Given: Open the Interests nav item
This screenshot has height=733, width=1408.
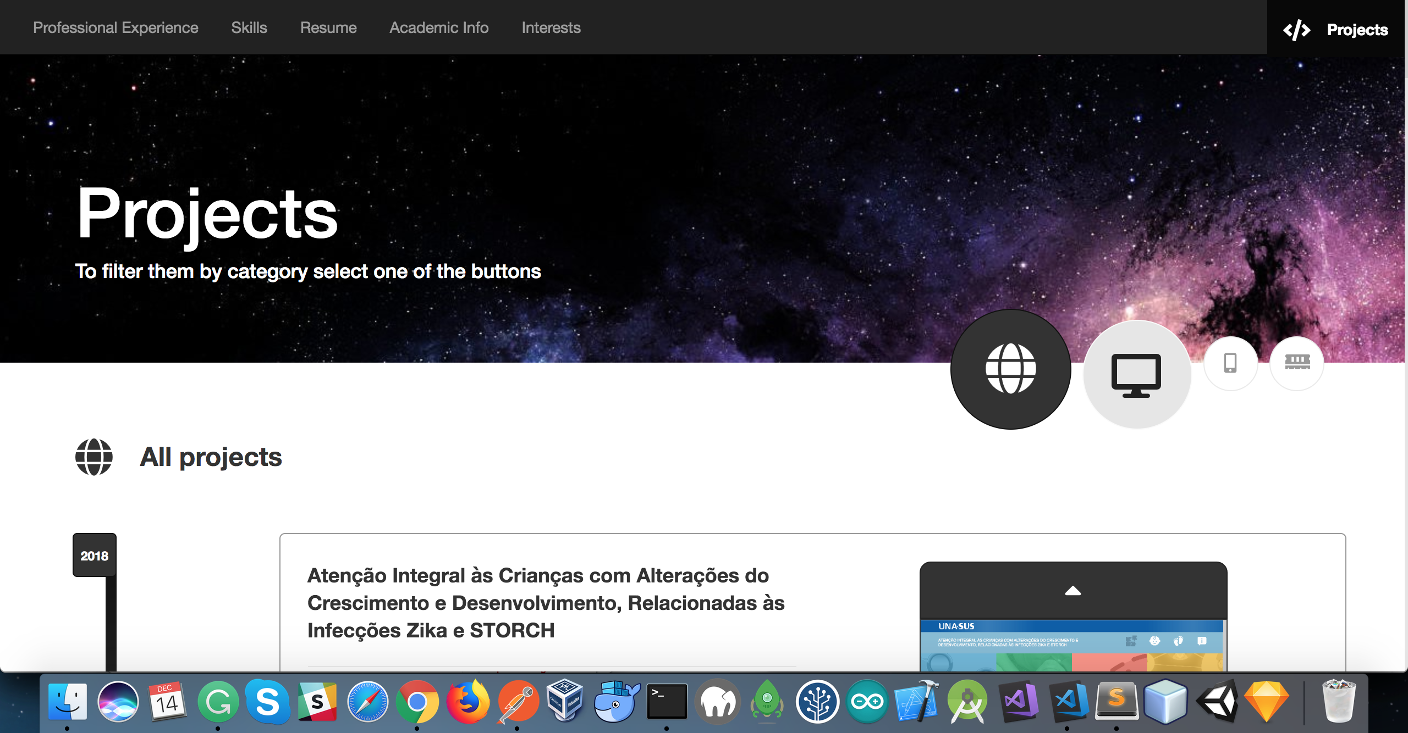Looking at the screenshot, I should click(x=551, y=27).
